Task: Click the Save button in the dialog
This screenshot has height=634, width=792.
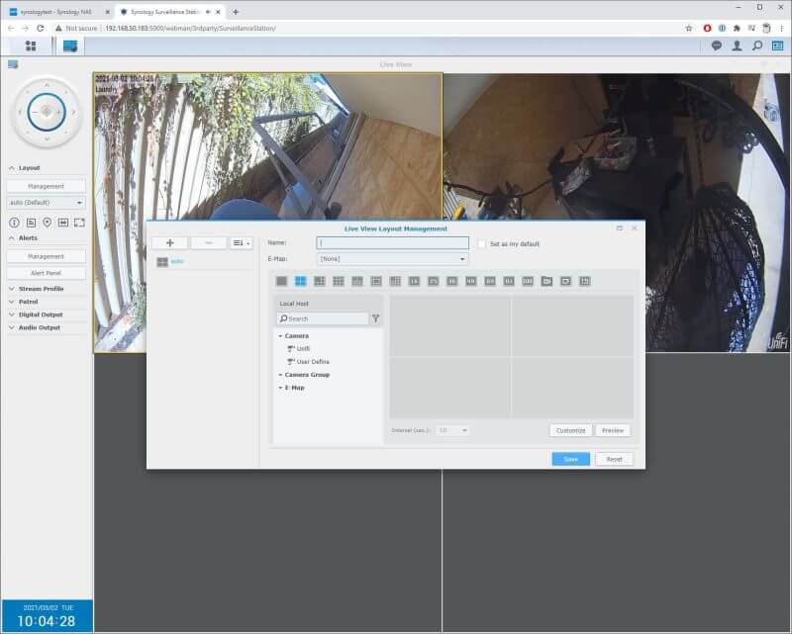Action: point(571,459)
